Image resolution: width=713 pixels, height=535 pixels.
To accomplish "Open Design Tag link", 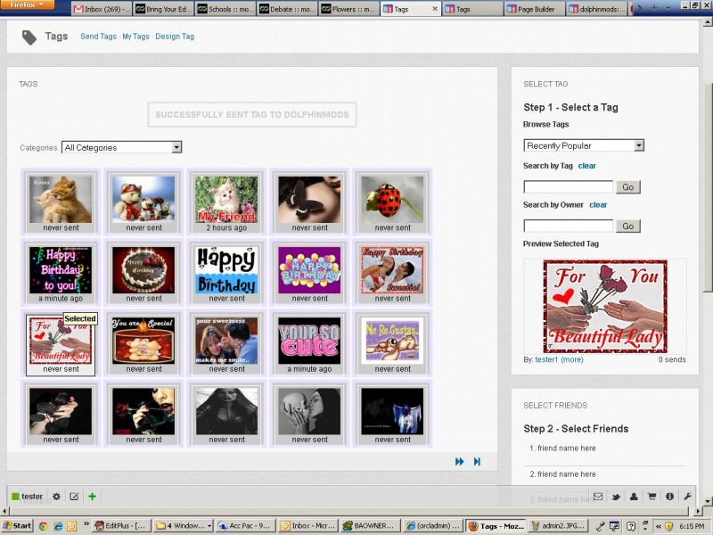I will coord(175,37).
